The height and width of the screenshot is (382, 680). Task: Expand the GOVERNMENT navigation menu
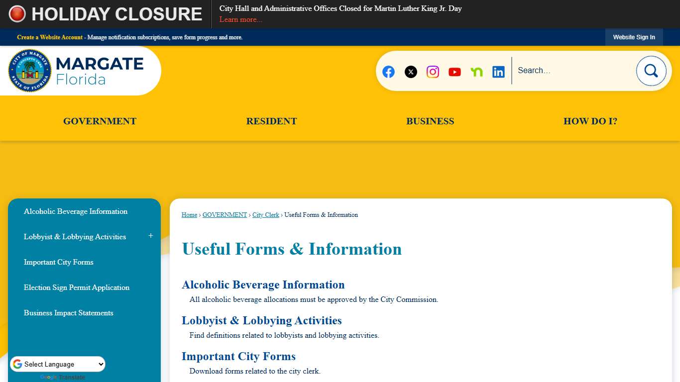point(99,121)
